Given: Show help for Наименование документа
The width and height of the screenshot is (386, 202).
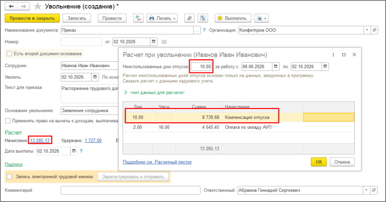Looking at the screenshot, I should click(204, 30).
